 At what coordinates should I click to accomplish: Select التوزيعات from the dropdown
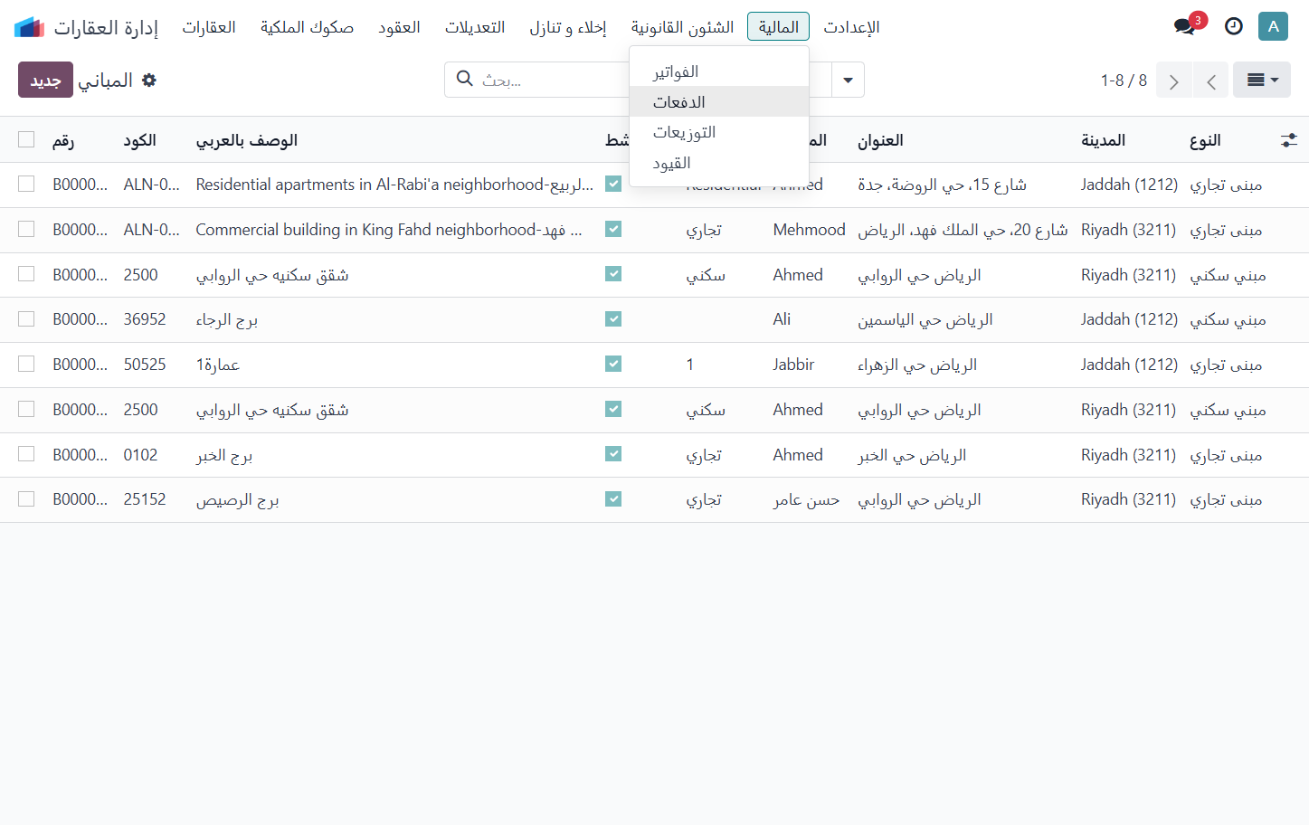(x=719, y=132)
